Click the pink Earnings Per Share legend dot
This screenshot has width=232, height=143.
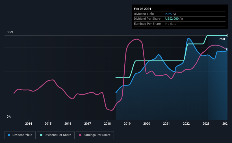[80, 135]
